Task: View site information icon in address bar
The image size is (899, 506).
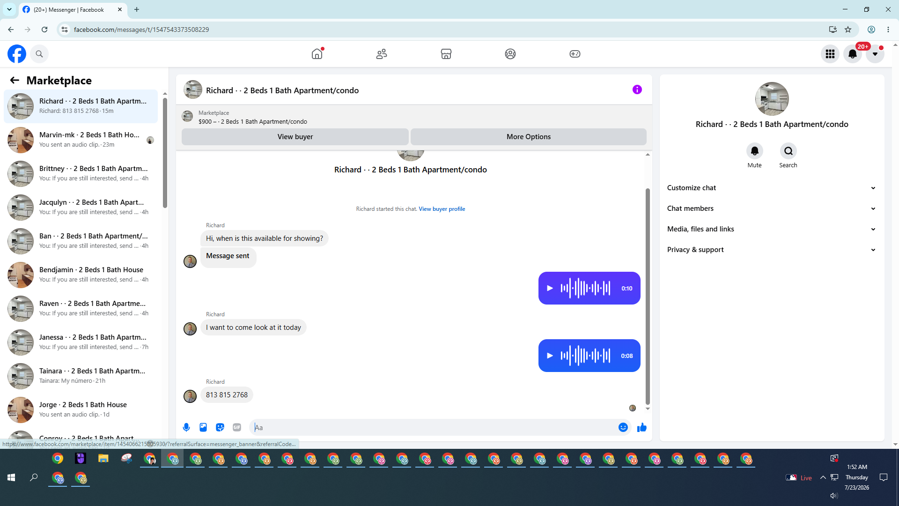Action: [65, 30]
